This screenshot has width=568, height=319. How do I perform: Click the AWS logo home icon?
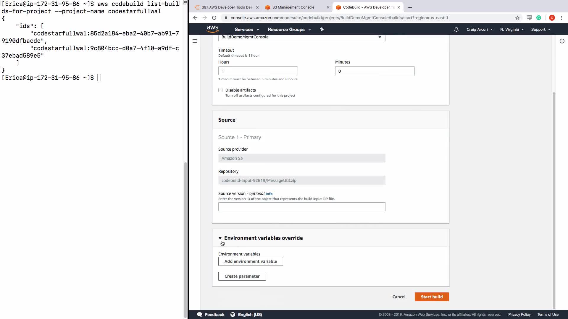pyautogui.click(x=212, y=29)
